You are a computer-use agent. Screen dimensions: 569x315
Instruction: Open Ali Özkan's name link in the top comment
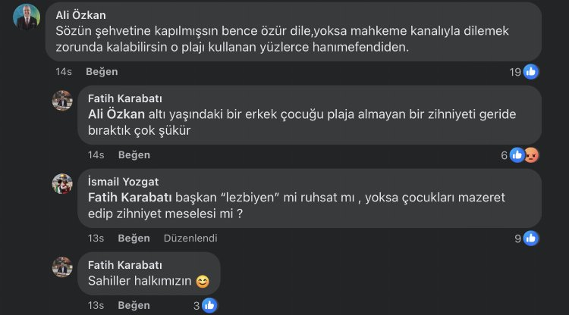pyautogui.click(x=80, y=15)
